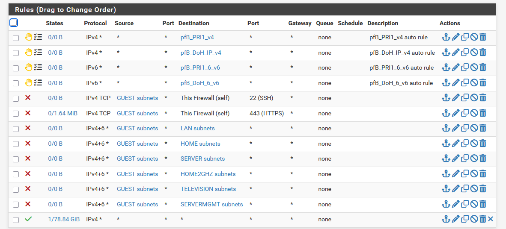Screen dimensions: 506x229
Task: Open advanced settings icon on pfB_DoH_IP_v4 row
Action: pos(38,52)
